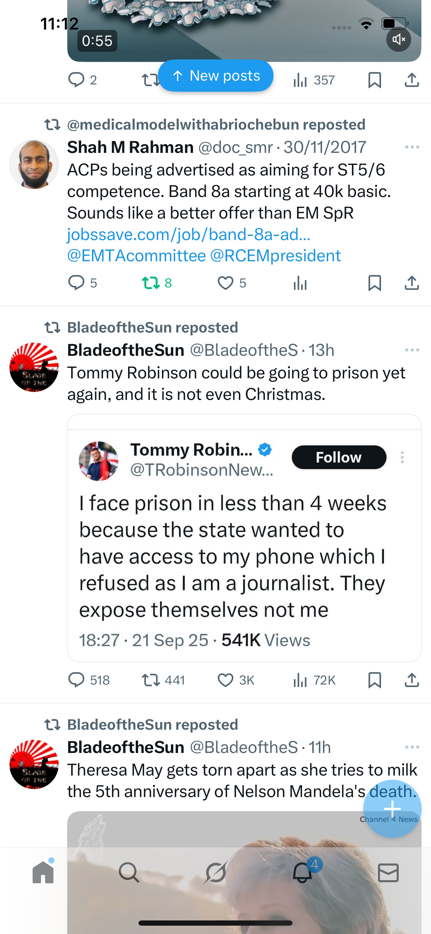Viewport: 431px width, 934px height.
Task: Open the Search tab
Action: [x=129, y=872]
